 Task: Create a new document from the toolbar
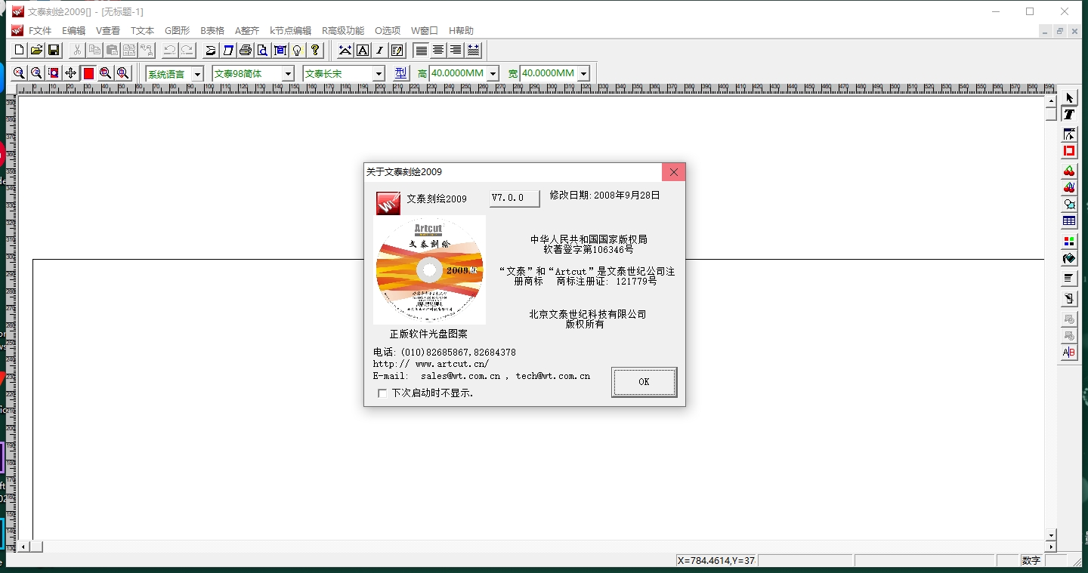coord(20,51)
